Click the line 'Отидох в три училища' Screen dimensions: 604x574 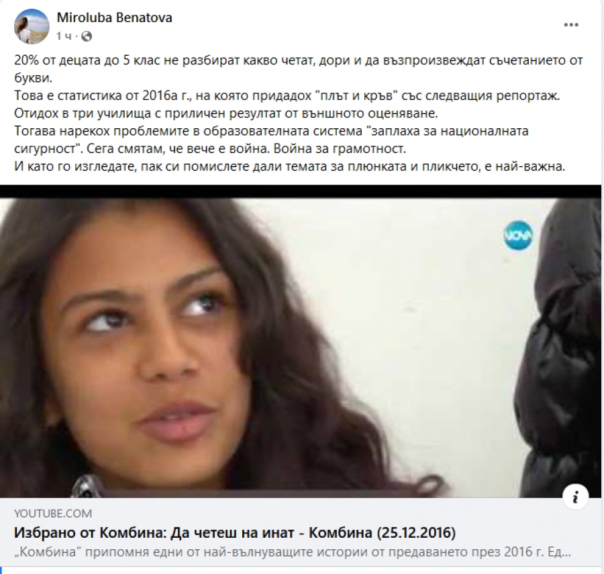coord(226,113)
